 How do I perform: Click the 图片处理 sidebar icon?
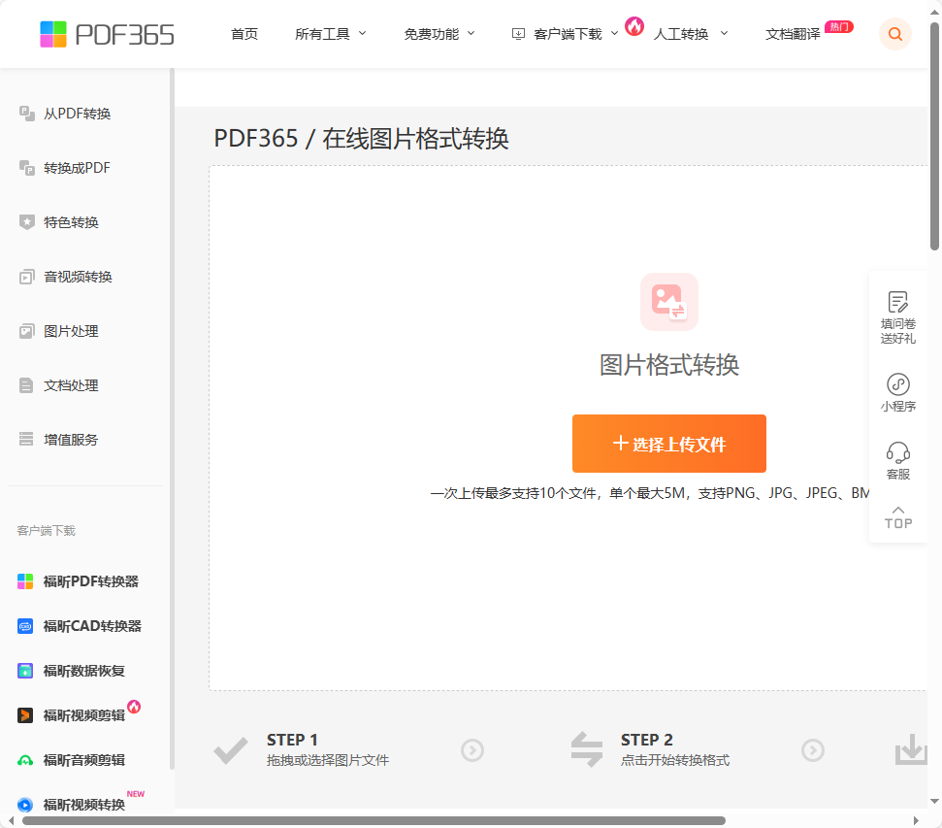pos(27,331)
